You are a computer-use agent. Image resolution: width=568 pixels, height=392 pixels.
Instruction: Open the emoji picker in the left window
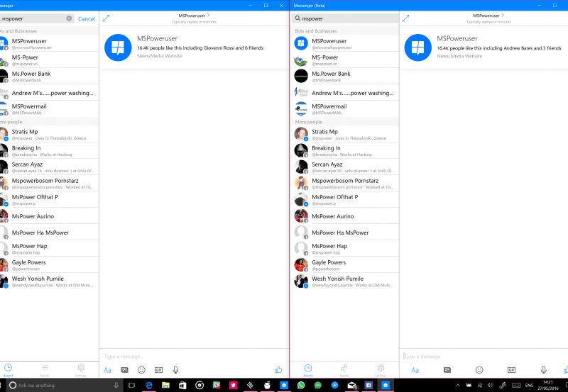[x=141, y=370]
